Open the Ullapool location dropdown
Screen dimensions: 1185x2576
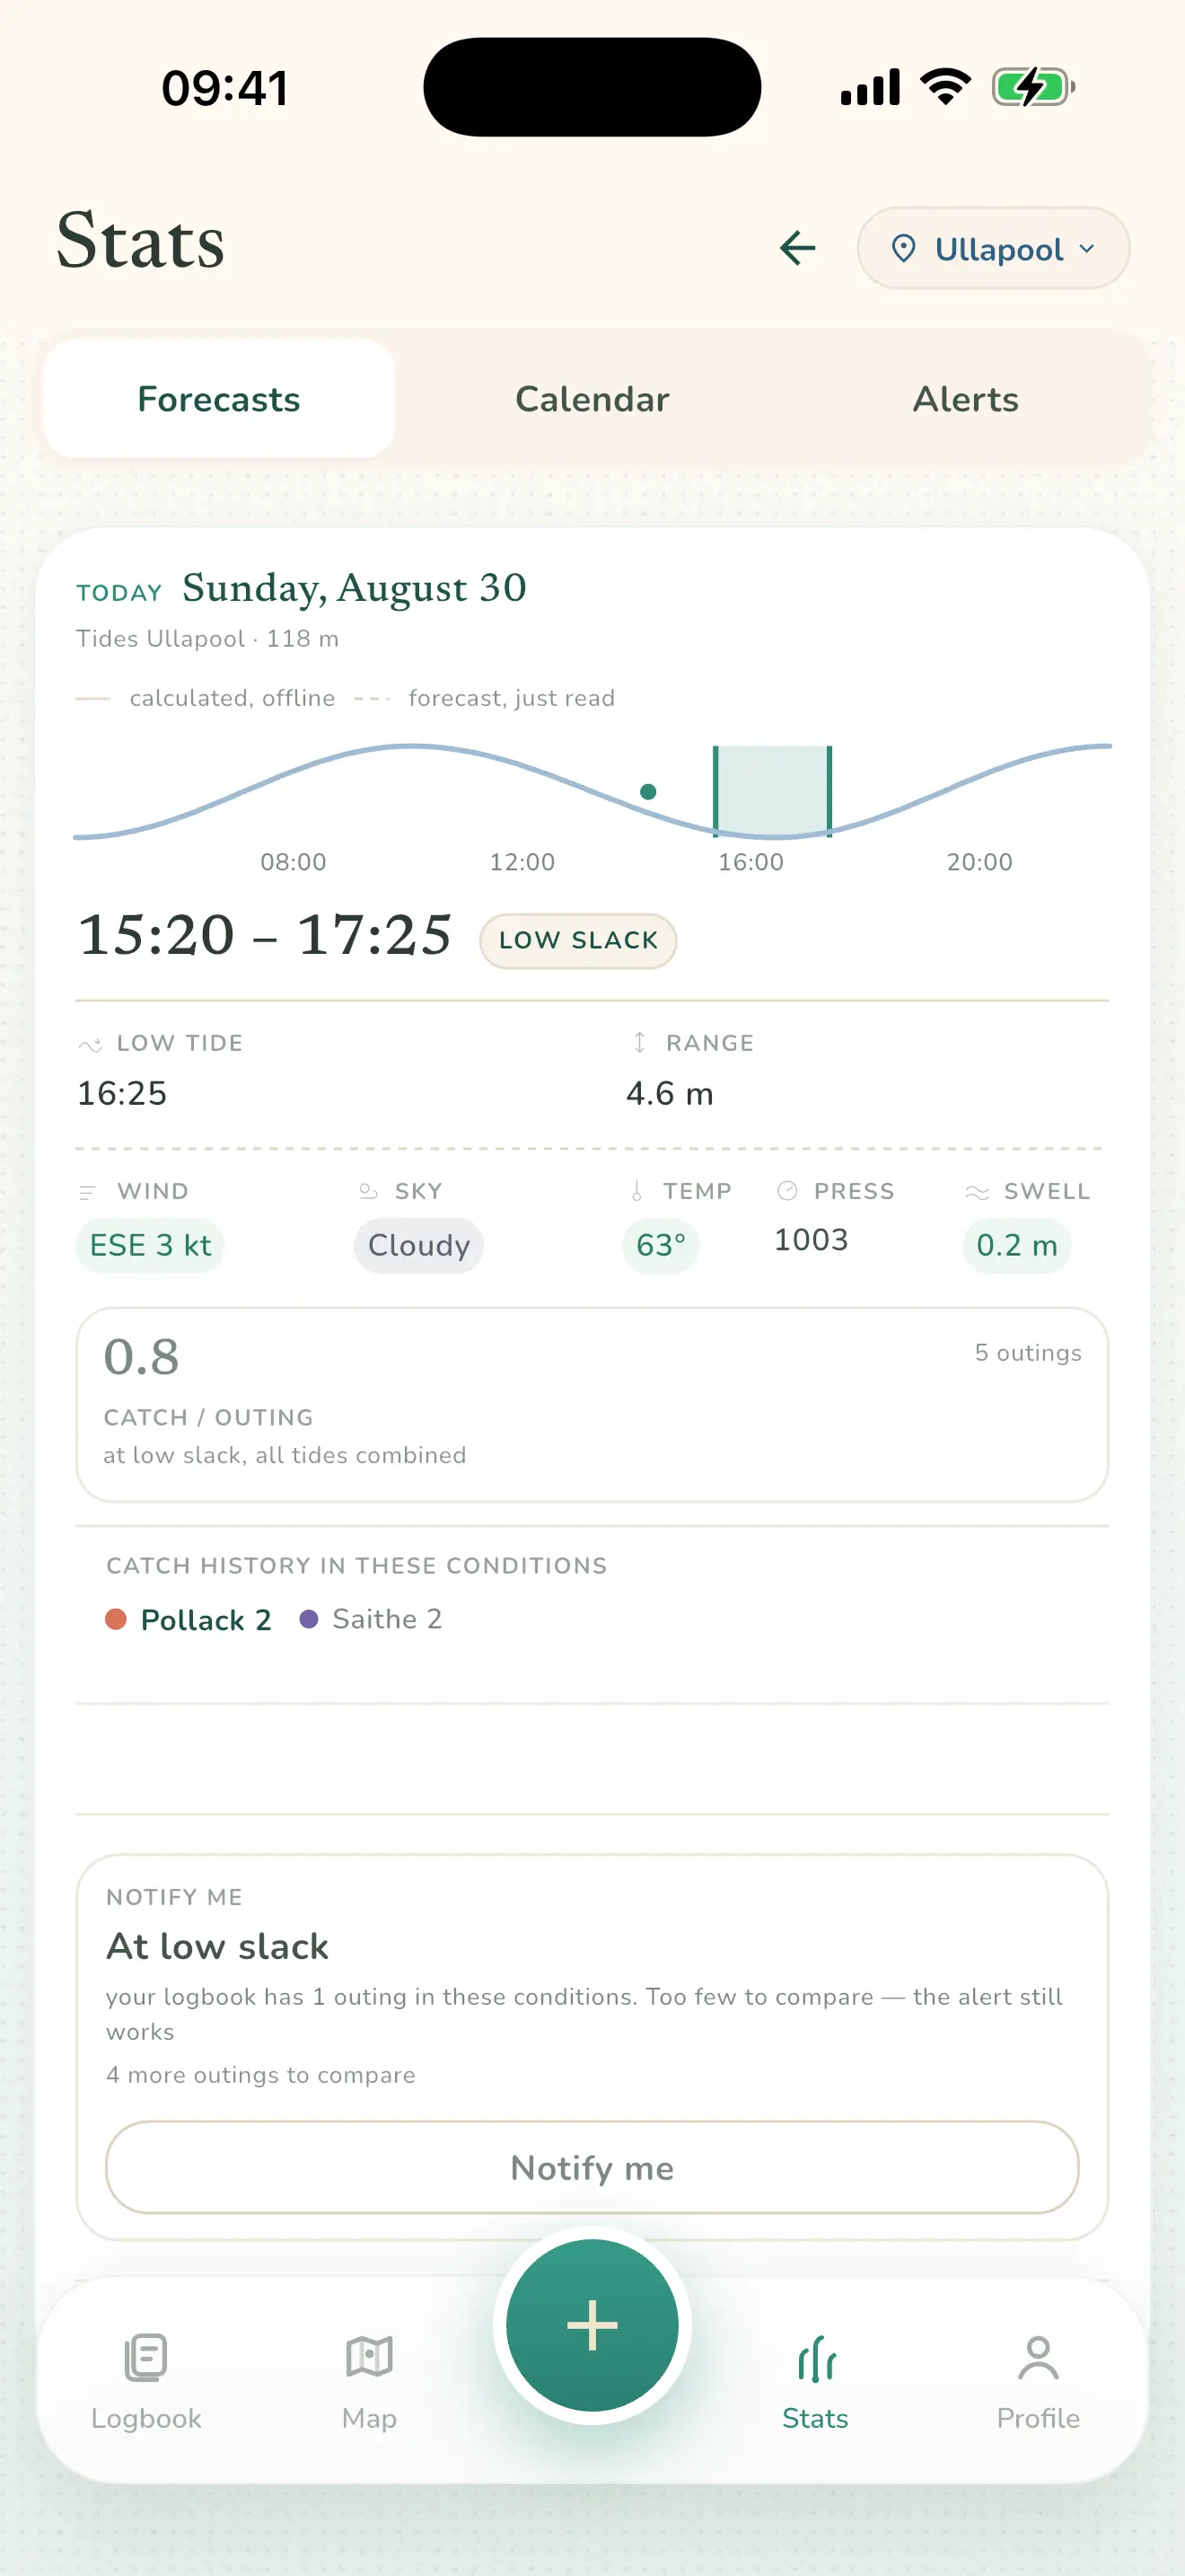coord(993,248)
